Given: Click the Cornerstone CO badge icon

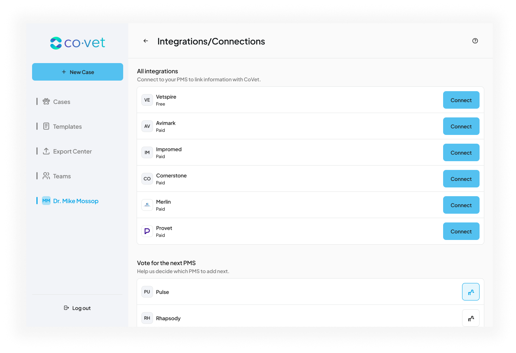Looking at the screenshot, I should [147, 179].
